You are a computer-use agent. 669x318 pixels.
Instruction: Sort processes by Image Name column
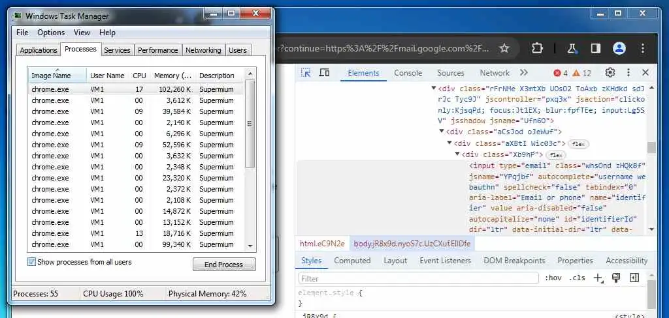57,76
